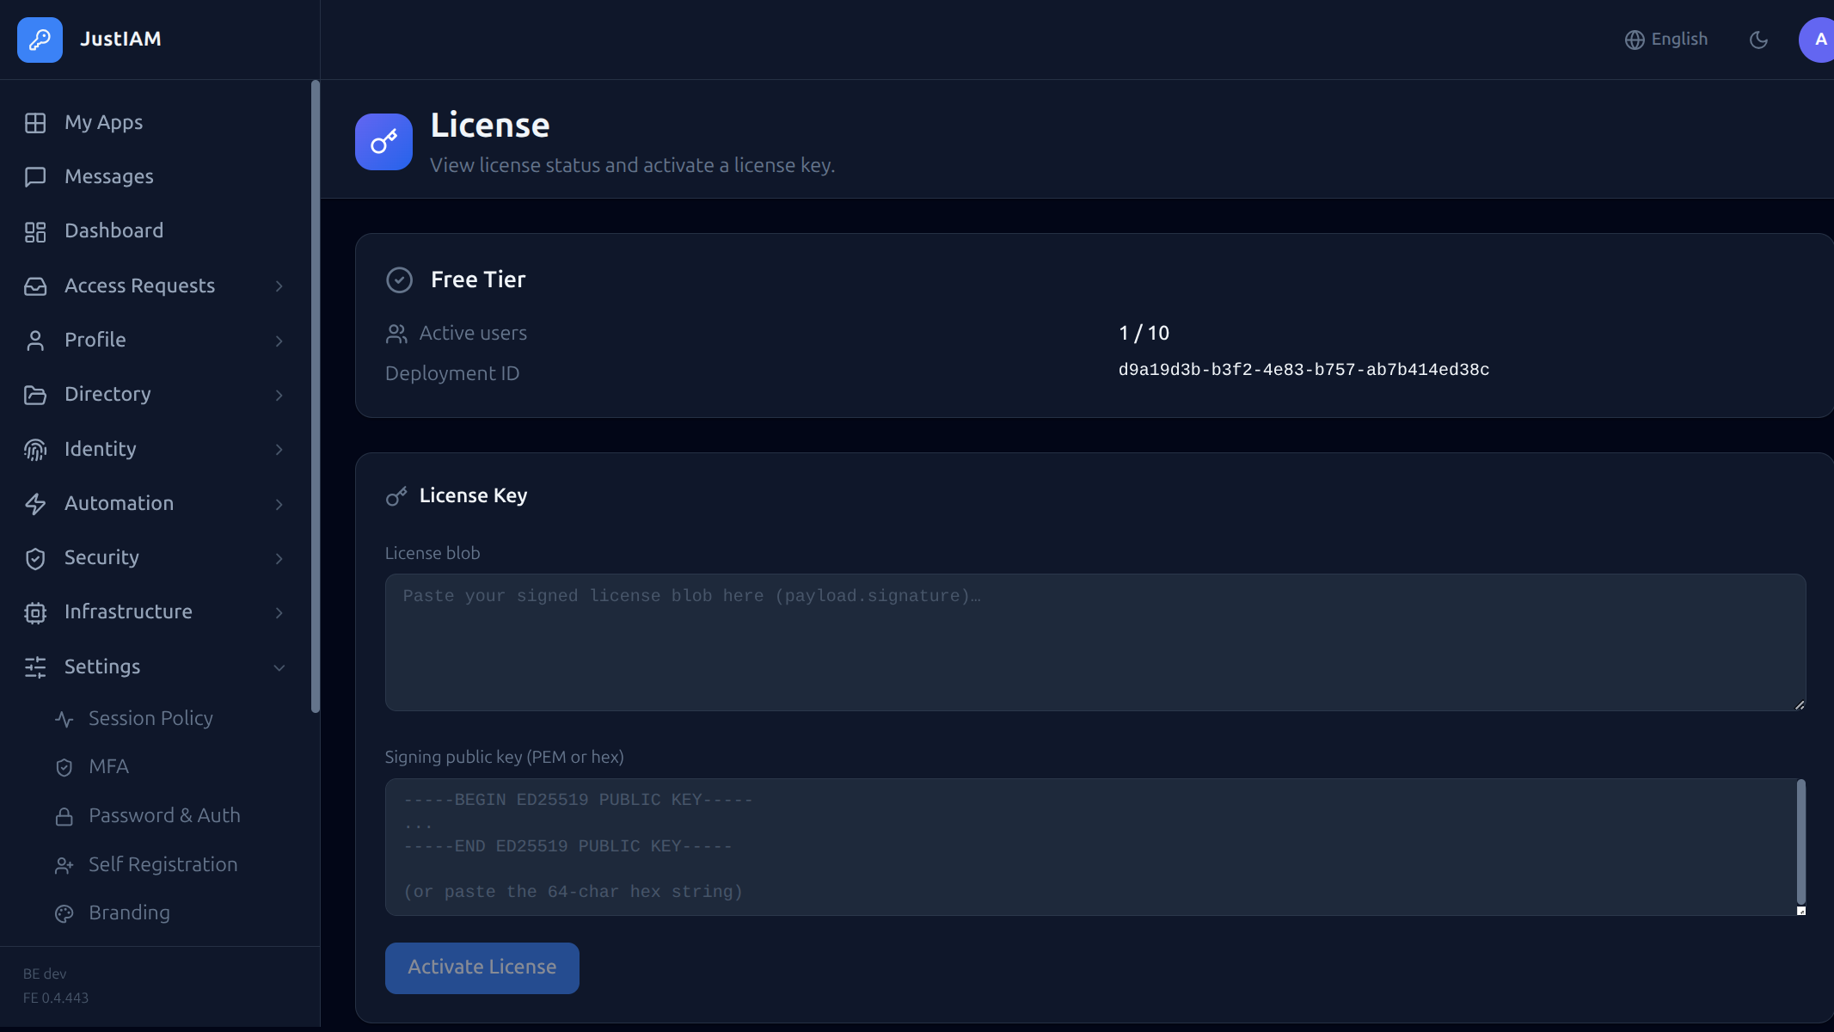Screen dimensions: 1834x1032
Task: Open the user avatar A menu
Action: pos(1818,40)
